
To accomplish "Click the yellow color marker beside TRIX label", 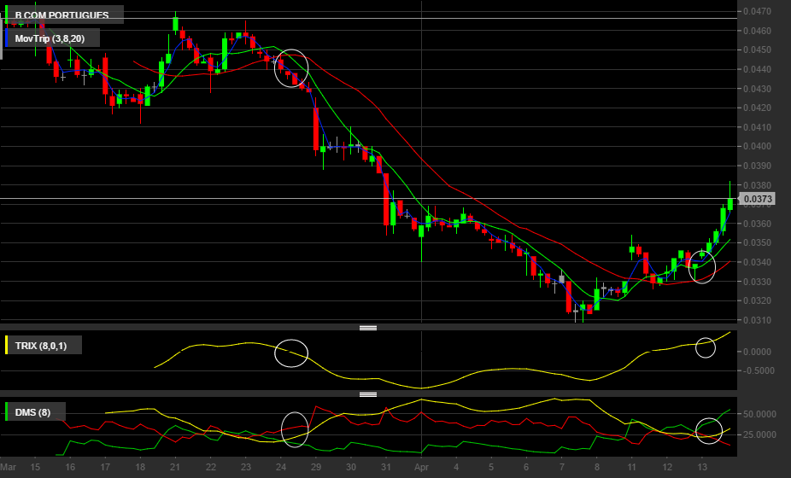I will click(x=7, y=346).
